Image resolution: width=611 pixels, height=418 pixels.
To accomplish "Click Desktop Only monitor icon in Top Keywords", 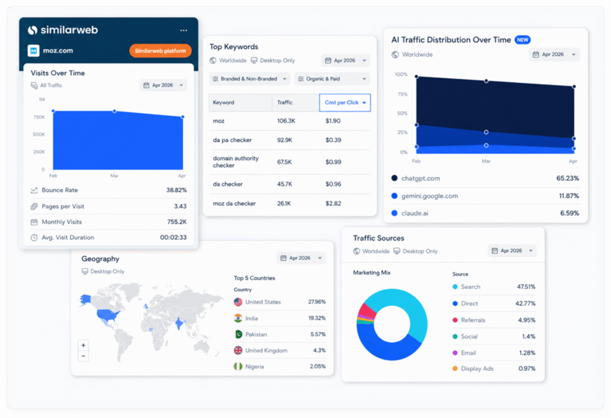I will point(254,60).
